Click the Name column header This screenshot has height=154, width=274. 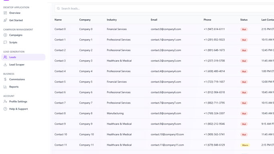pyautogui.click(x=58, y=20)
